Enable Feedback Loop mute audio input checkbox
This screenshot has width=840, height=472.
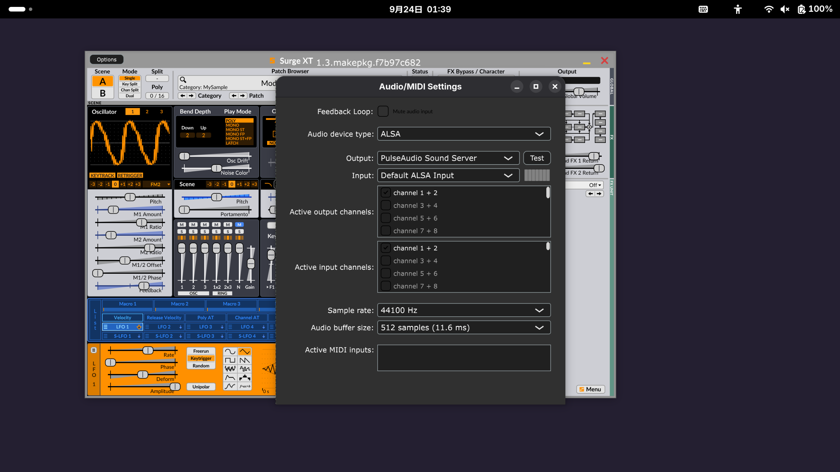coord(383,111)
